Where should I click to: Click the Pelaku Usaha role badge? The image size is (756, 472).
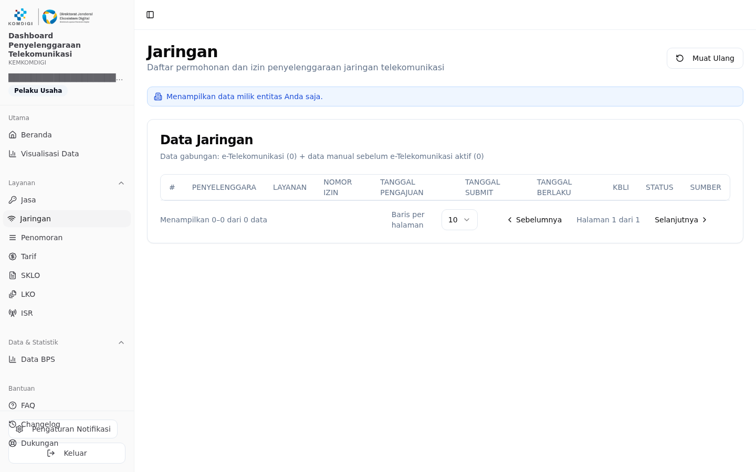pyautogui.click(x=38, y=91)
